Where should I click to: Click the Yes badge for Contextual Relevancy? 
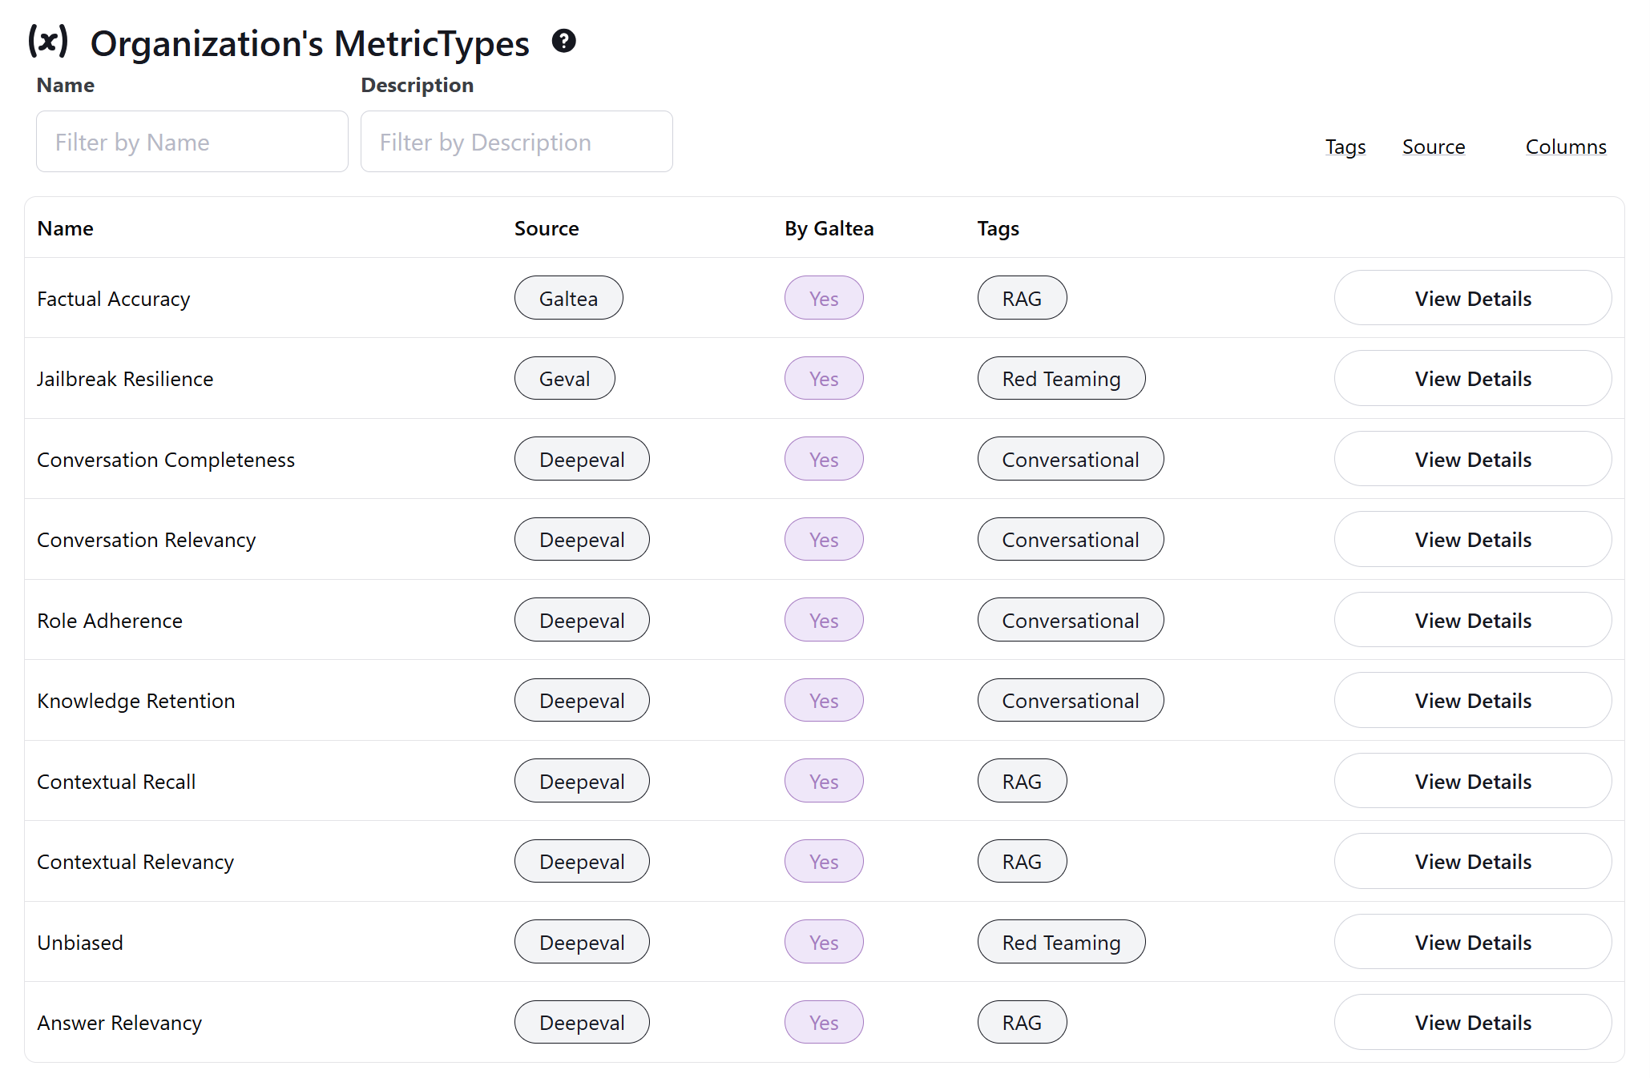pos(823,862)
